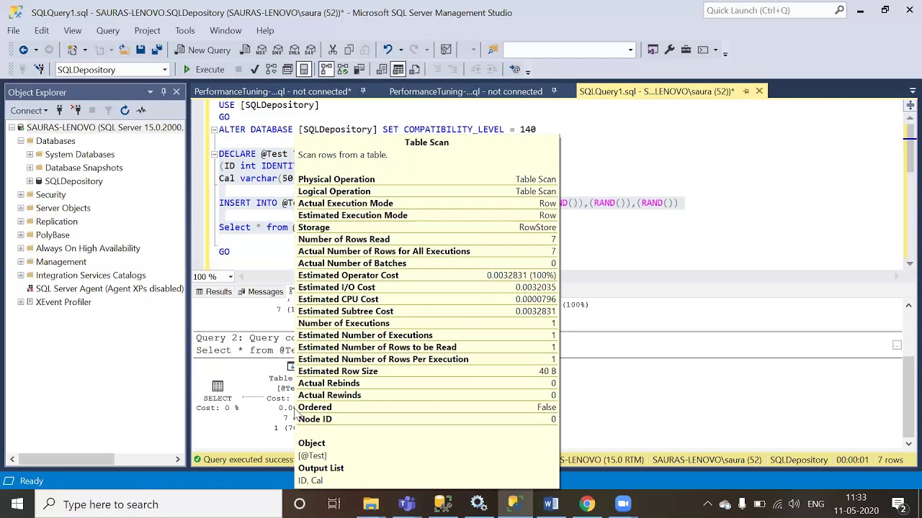Open the File menu

point(13,30)
